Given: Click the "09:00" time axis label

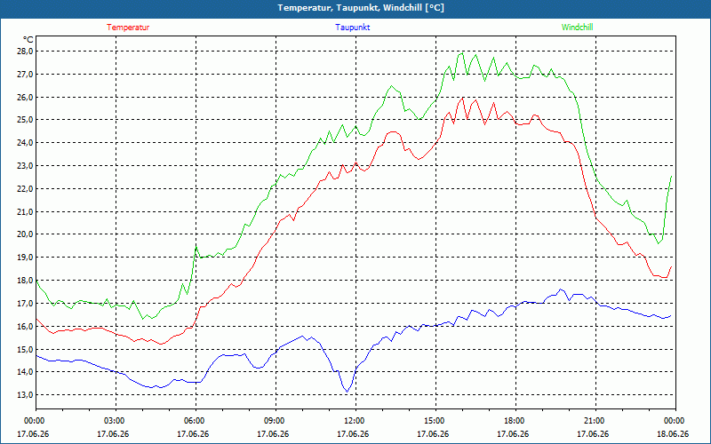Looking at the screenshot, I should 274,421.
